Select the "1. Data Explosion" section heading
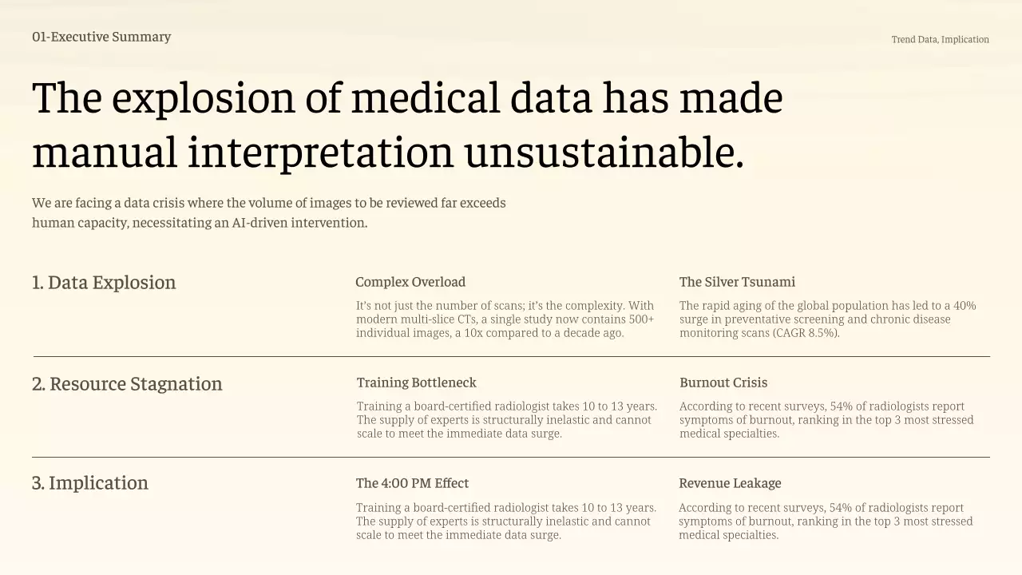Image resolution: width=1022 pixels, height=575 pixels. 104,283
